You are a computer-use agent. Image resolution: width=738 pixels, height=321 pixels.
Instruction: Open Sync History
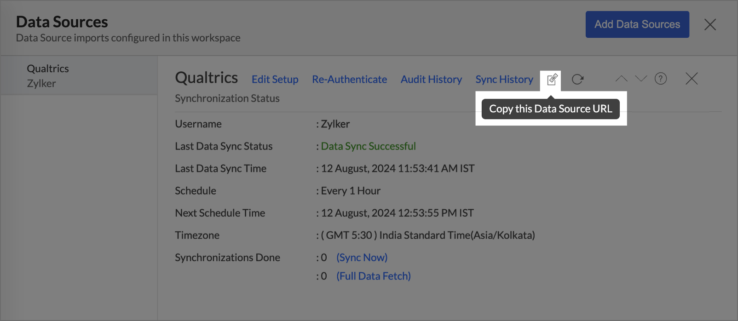click(504, 79)
